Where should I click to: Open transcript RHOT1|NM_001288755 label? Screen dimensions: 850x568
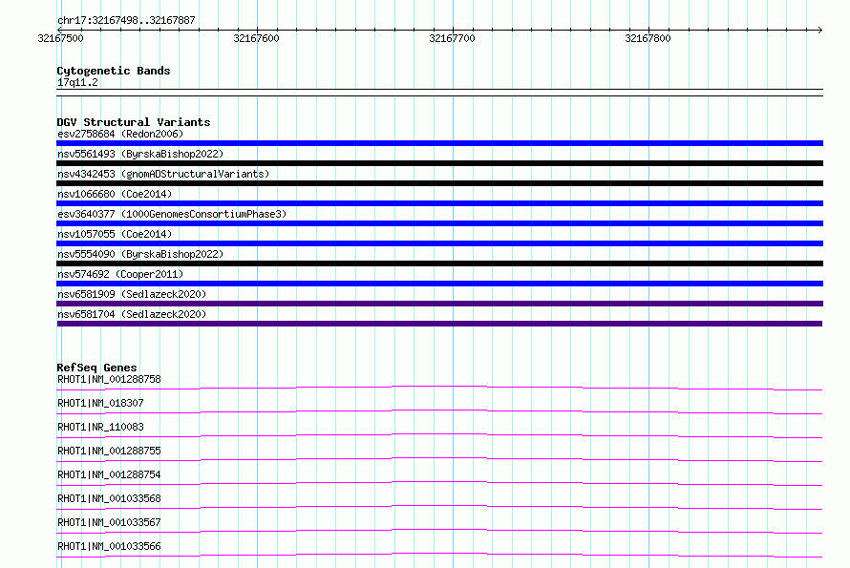click(109, 451)
